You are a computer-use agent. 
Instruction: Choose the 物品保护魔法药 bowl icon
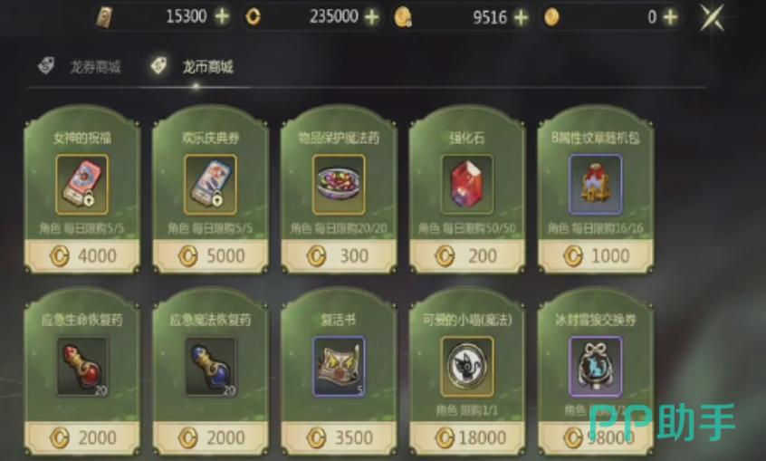coord(339,185)
